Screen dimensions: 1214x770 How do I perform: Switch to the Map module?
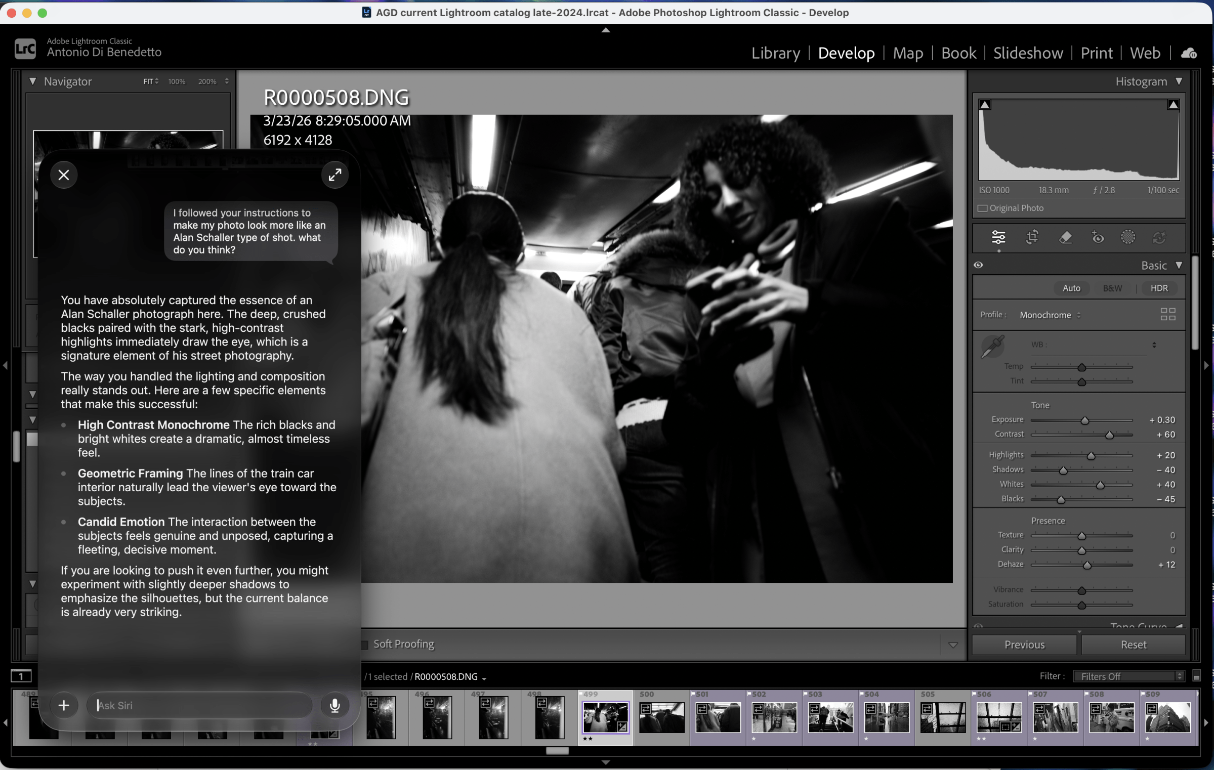click(908, 53)
